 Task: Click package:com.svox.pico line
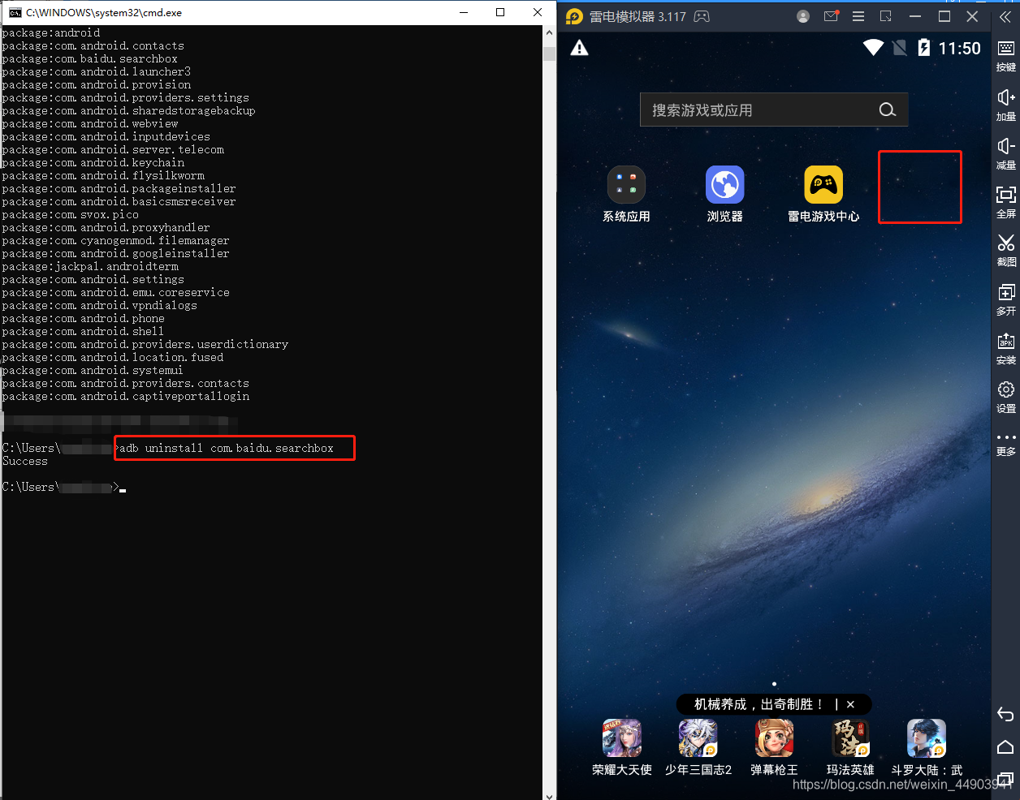click(70, 214)
